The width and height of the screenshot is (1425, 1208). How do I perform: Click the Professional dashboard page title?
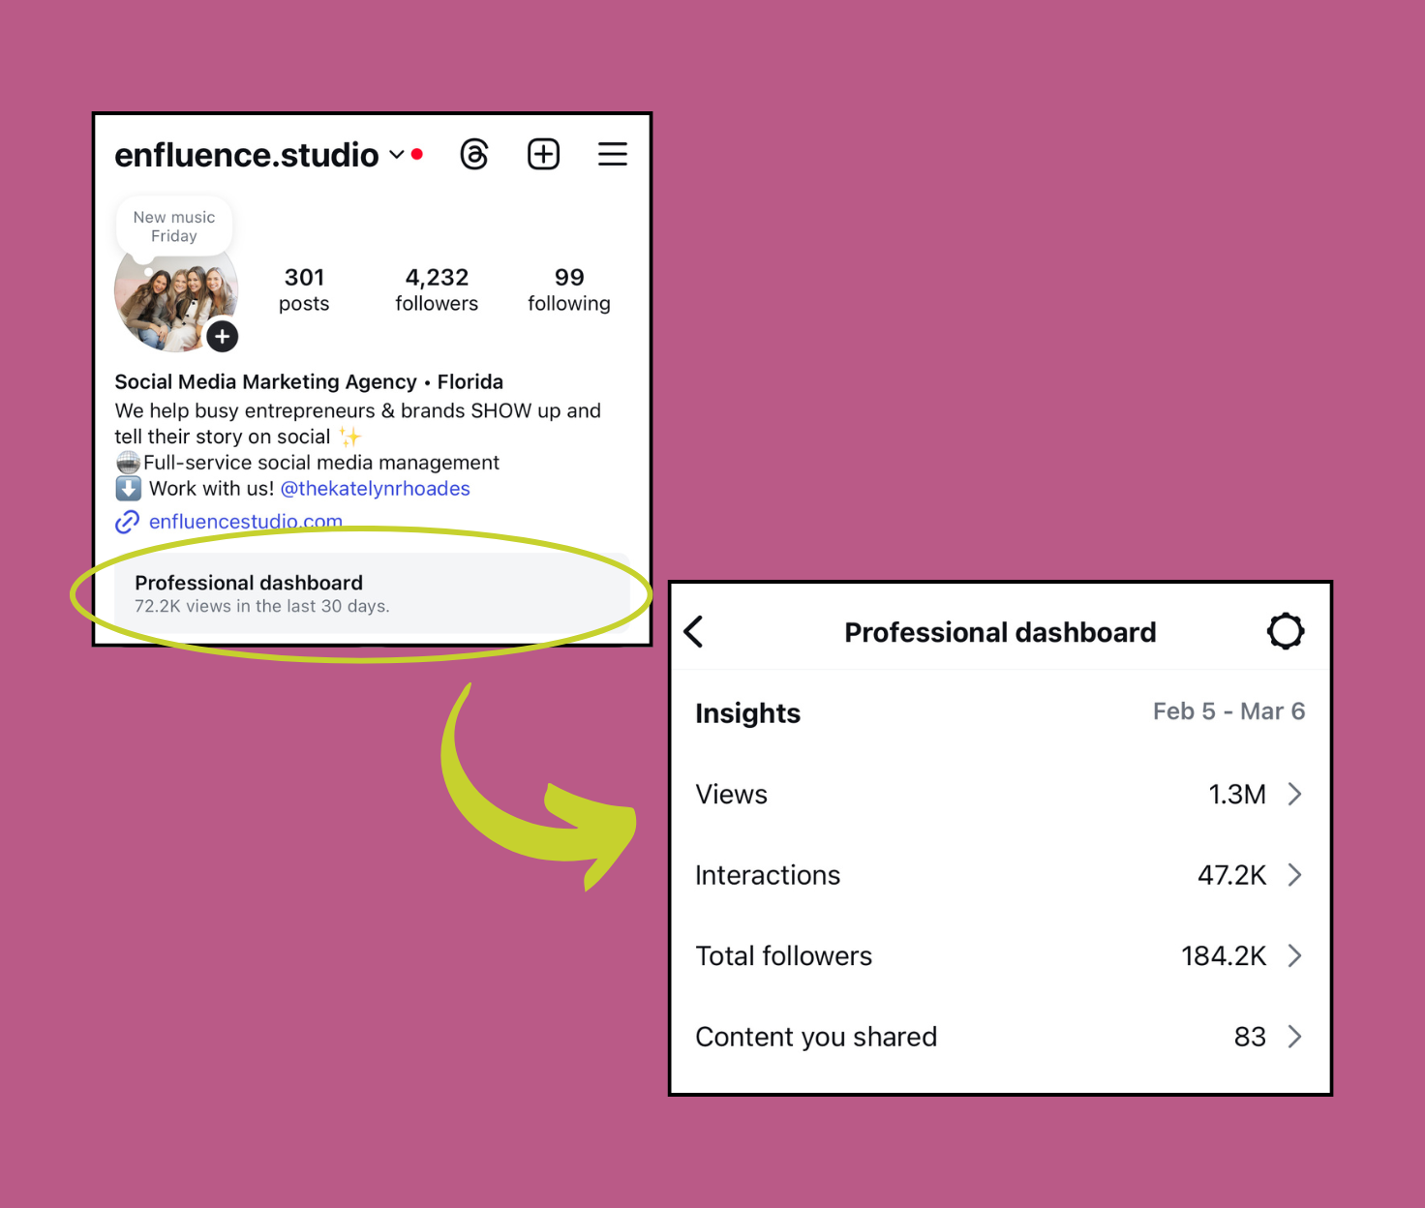[1000, 632]
